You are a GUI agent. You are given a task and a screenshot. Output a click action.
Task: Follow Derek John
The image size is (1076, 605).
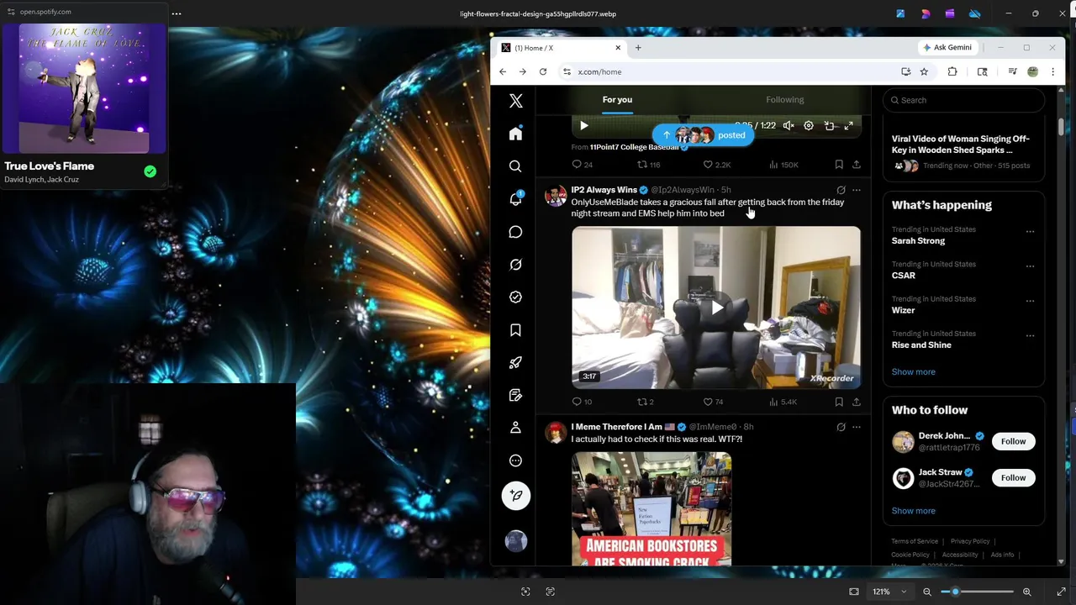(x=1013, y=441)
